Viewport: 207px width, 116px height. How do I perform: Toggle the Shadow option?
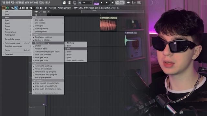click(48, 46)
